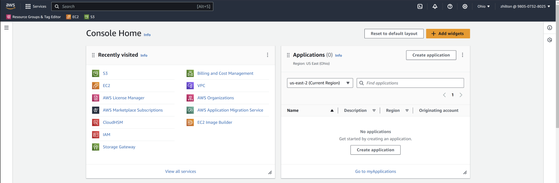Open the EC2 shortcut in favorites bar
Image resolution: width=559 pixels, height=183 pixels.
click(x=72, y=17)
